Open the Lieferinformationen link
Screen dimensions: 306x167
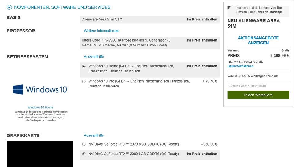(240, 66)
